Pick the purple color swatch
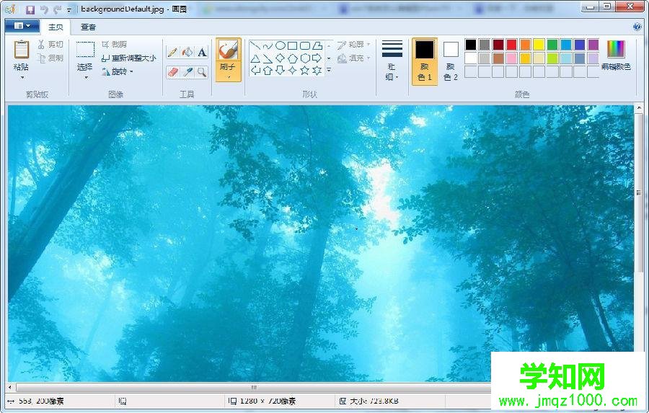Screen dimensions: 649x413 [x=593, y=44]
